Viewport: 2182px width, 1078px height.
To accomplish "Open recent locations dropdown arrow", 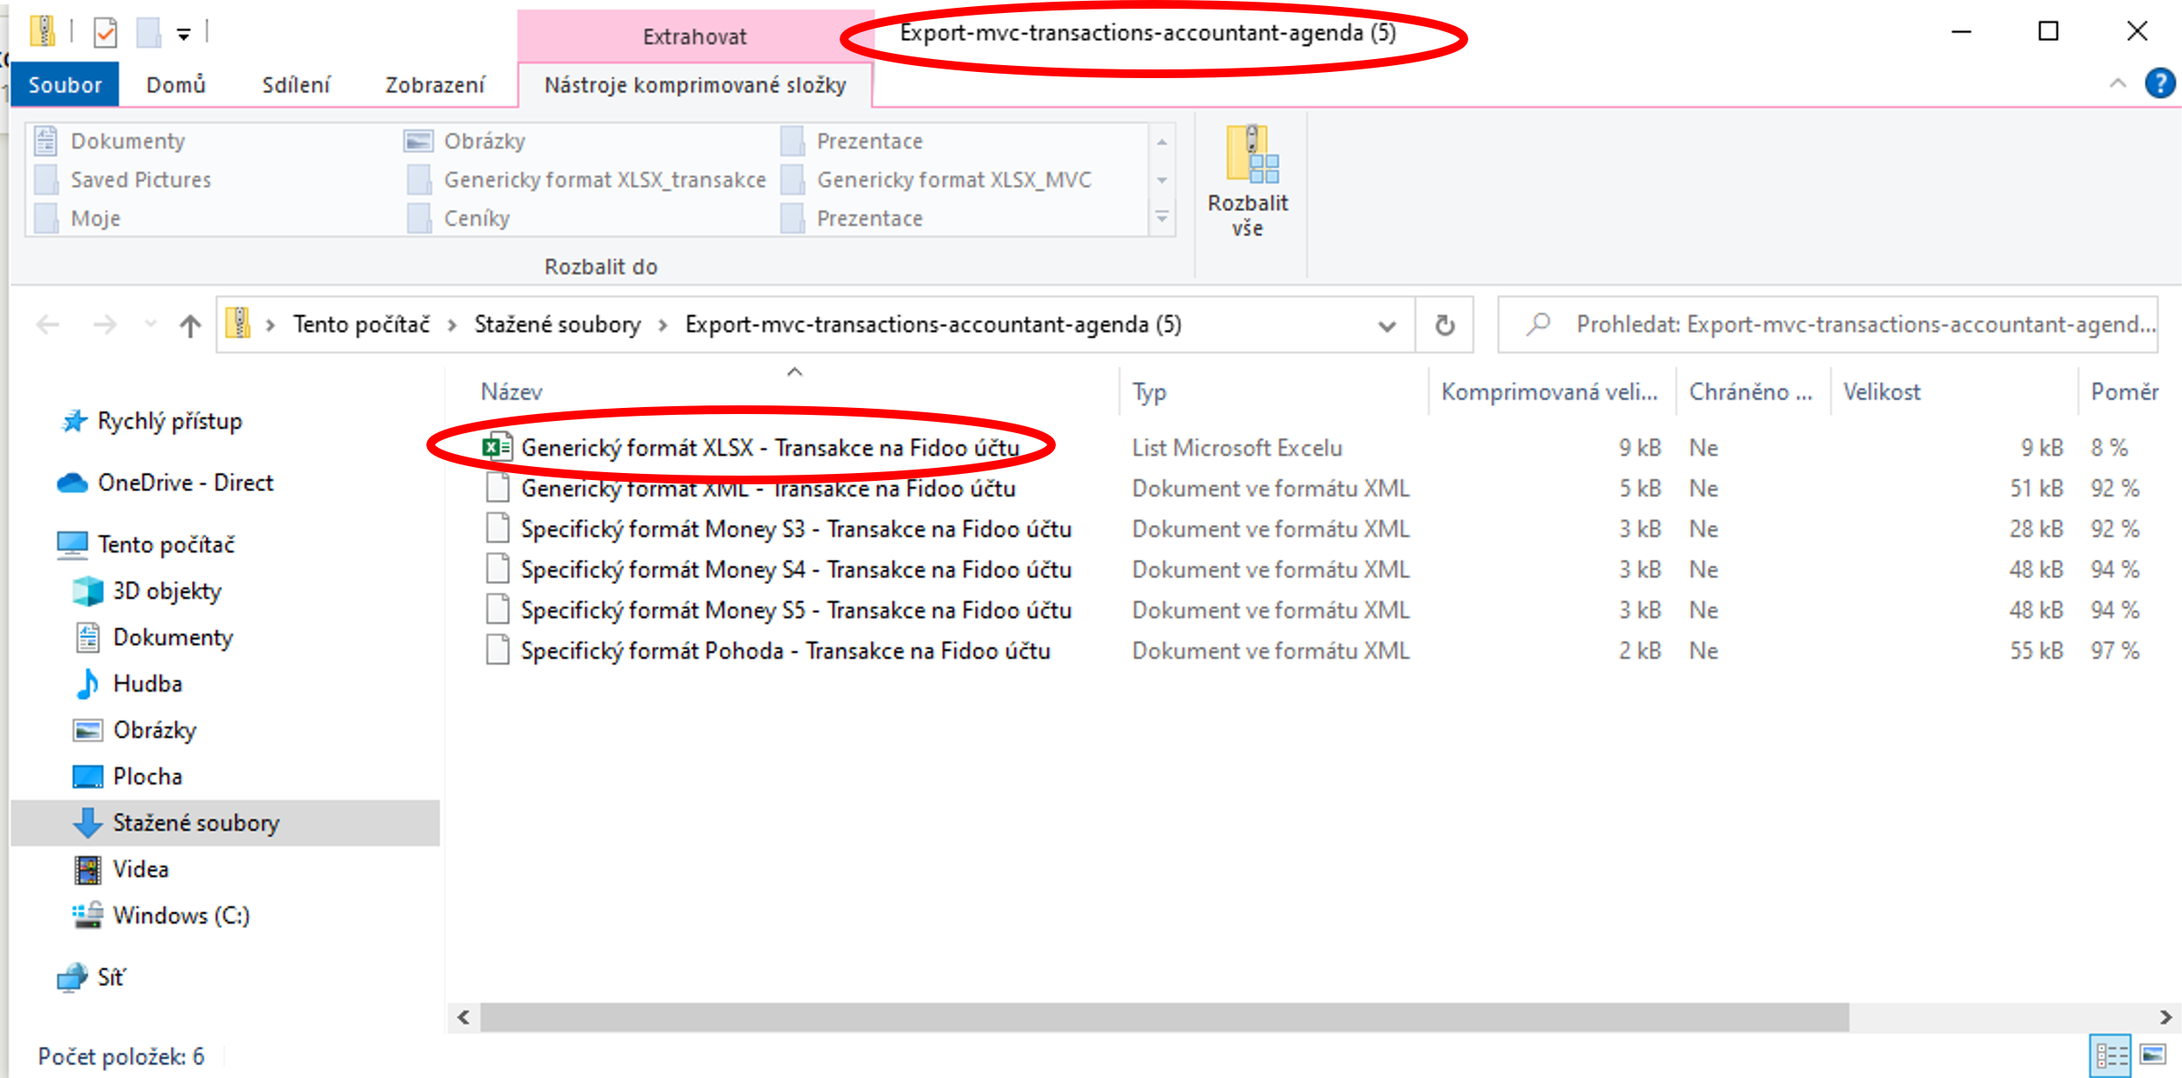I will point(150,325).
